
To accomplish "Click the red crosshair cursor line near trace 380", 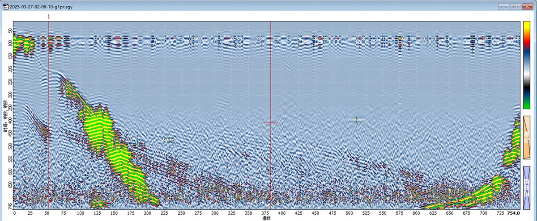I will (271, 123).
